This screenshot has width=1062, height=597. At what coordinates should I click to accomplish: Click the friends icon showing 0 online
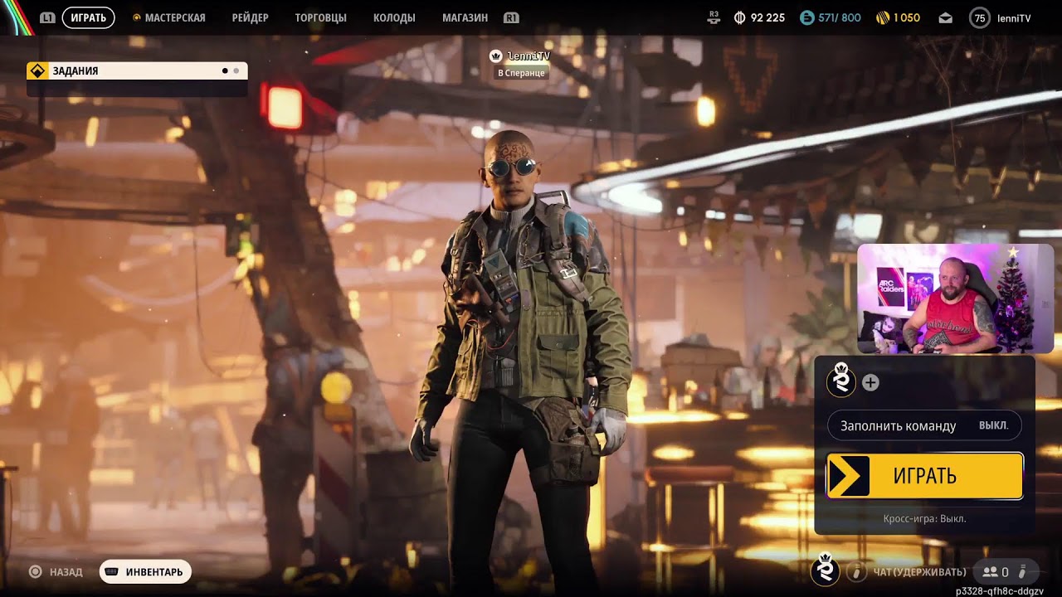(x=990, y=571)
